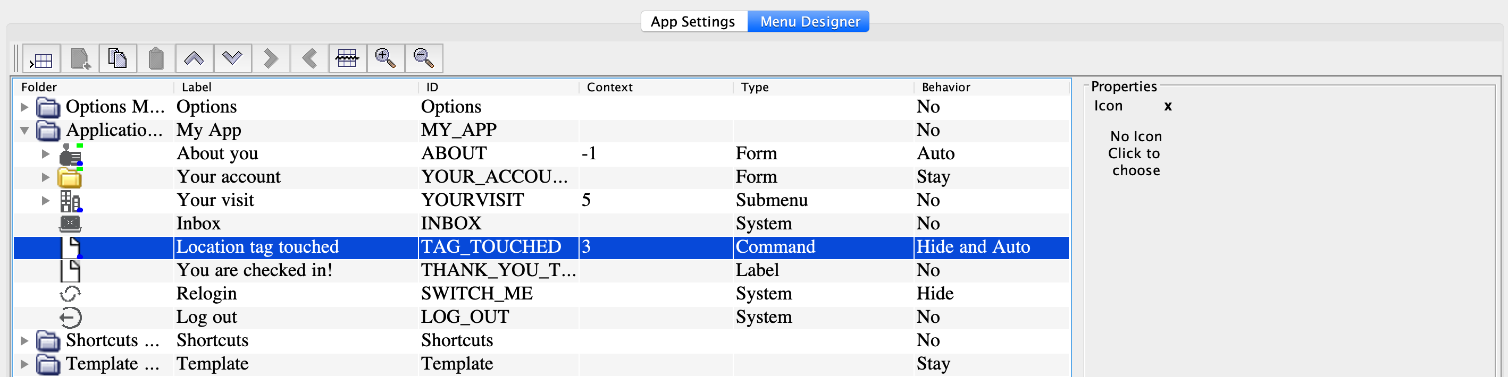Expand the About you menu item
The height and width of the screenshot is (377, 1508).
click(x=46, y=154)
